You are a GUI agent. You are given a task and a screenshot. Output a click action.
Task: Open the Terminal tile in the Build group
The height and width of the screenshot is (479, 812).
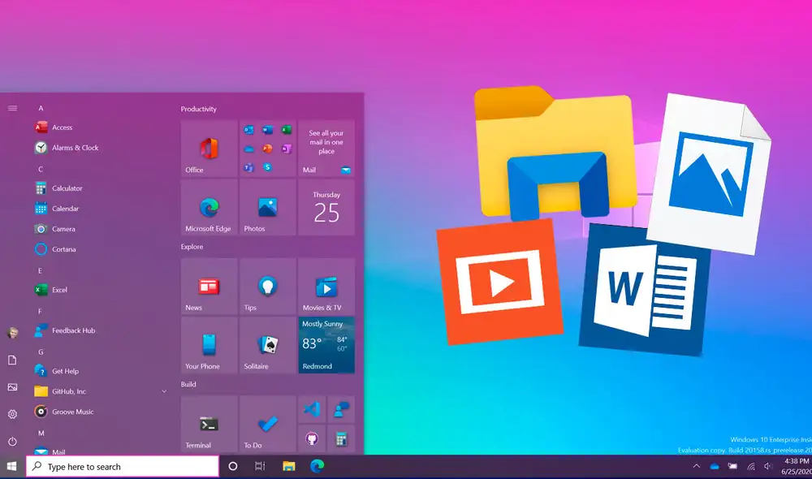pyautogui.click(x=208, y=425)
